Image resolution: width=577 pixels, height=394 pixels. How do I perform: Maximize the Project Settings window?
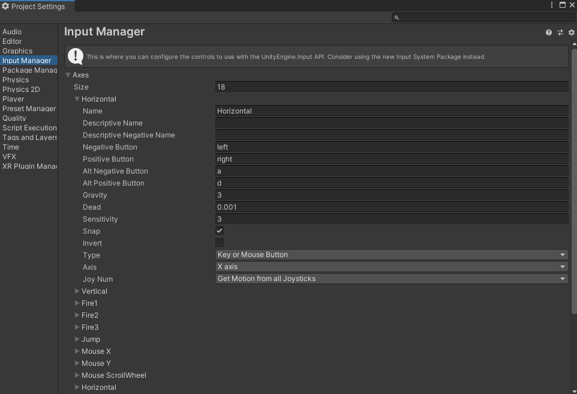[x=563, y=5]
